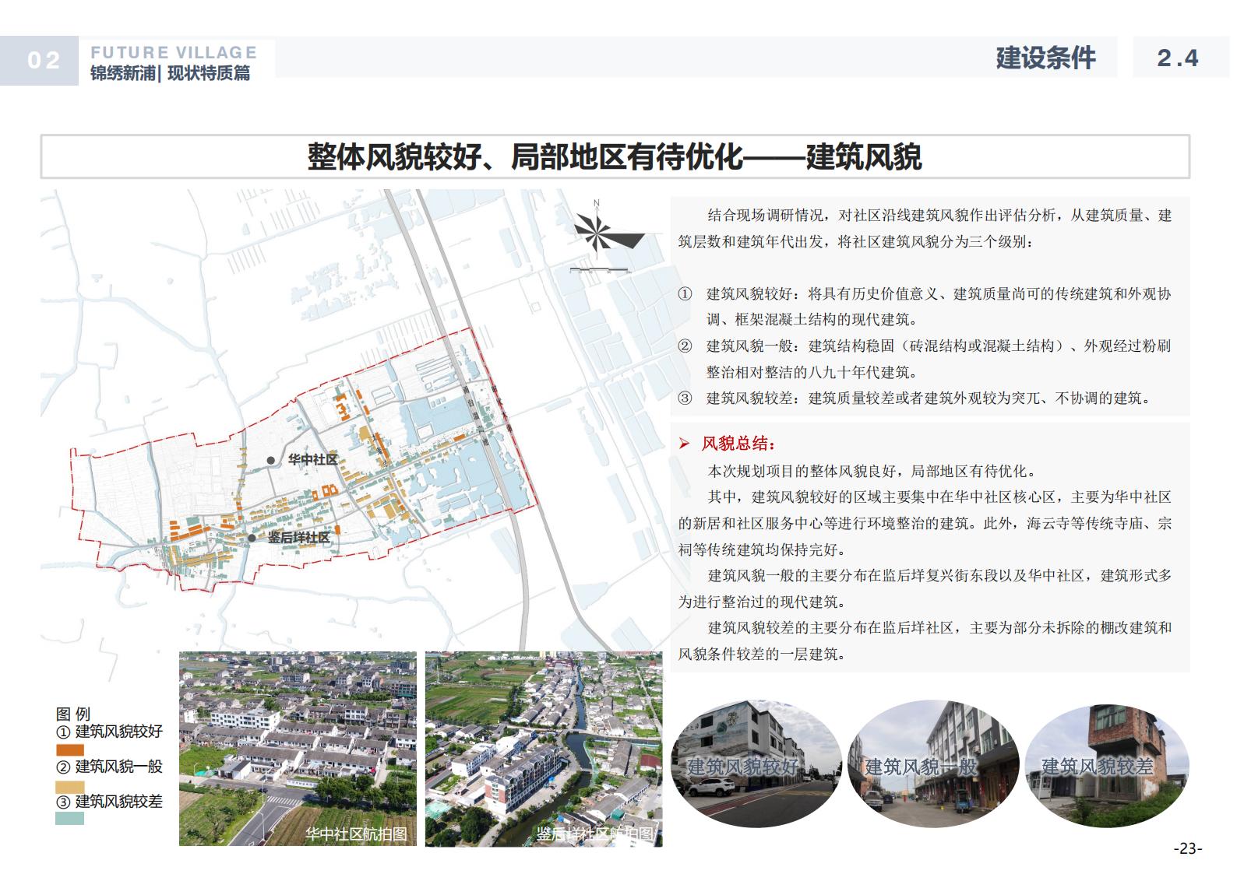
Task: Click the paragraph starting 建筑风貌一般的主要分布
Action: [925, 588]
